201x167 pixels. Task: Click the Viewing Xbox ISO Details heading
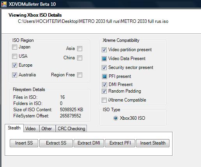[x=35, y=15]
